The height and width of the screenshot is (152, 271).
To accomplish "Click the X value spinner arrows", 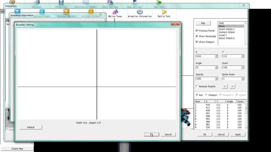I will [216, 56].
